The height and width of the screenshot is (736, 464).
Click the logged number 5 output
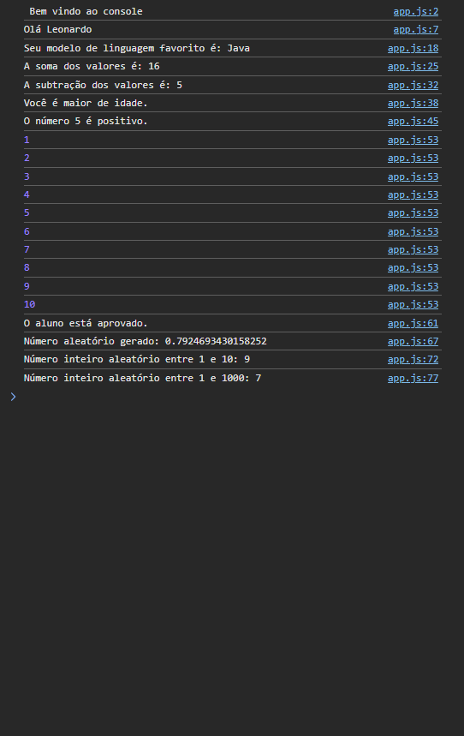tap(27, 213)
